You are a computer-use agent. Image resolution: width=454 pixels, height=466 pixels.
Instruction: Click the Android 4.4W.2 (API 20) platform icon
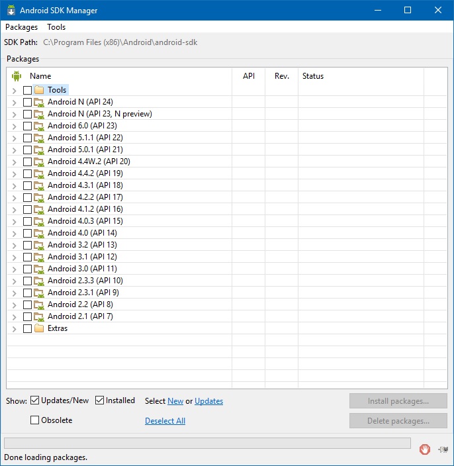click(x=39, y=162)
